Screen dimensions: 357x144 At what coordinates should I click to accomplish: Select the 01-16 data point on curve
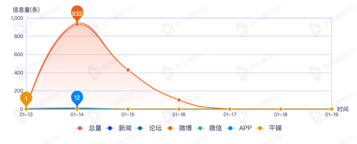(x=179, y=100)
